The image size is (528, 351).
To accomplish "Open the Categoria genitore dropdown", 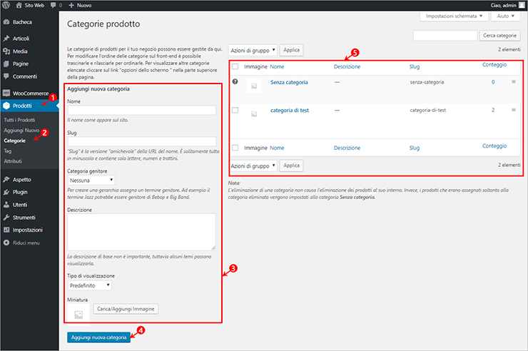I will [x=91, y=180].
